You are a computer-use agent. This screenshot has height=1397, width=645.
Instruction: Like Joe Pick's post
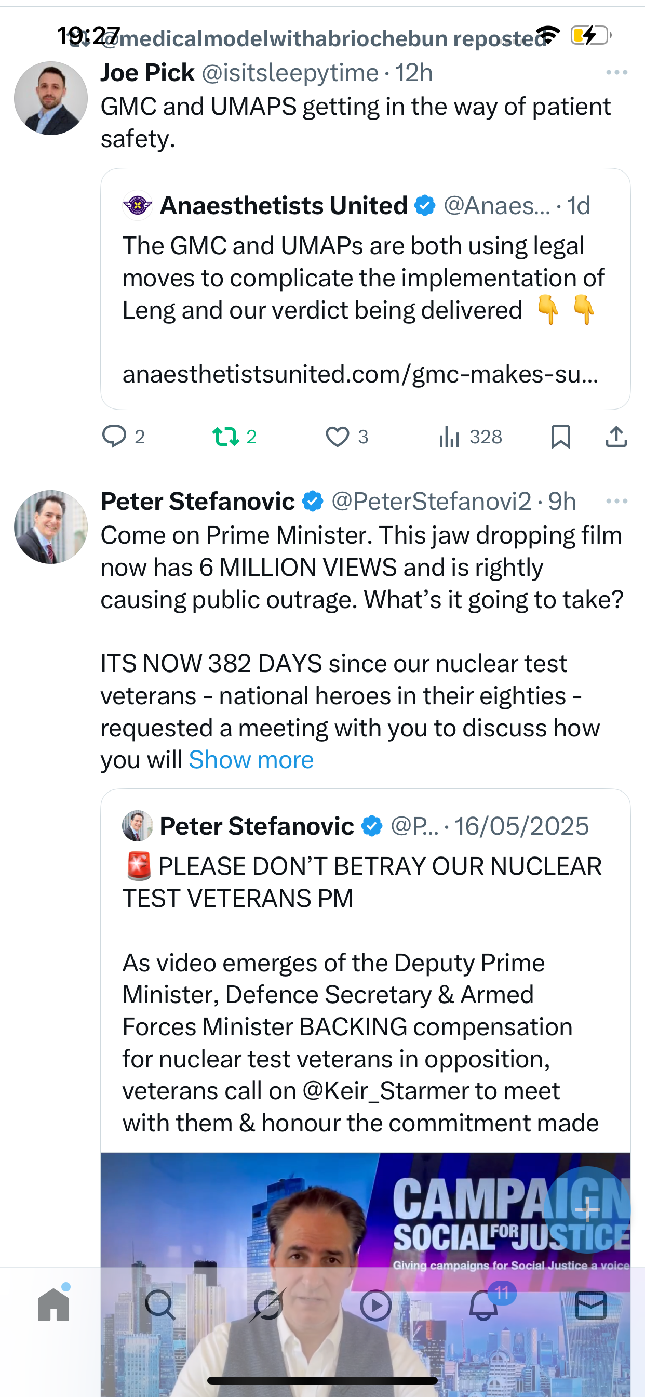pyautogui.click(x=337, y=437)
